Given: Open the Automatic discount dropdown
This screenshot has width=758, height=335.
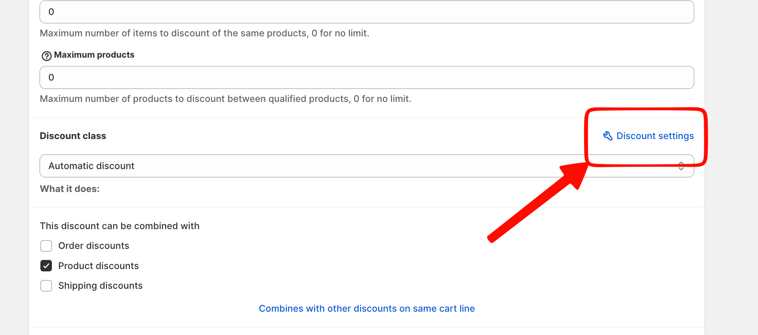Looking at the screenshot, I should point(367,166).
